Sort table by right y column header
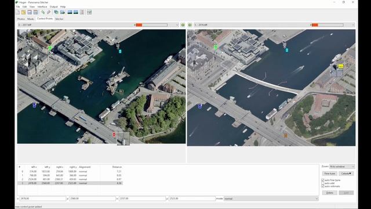 point(73,167)
